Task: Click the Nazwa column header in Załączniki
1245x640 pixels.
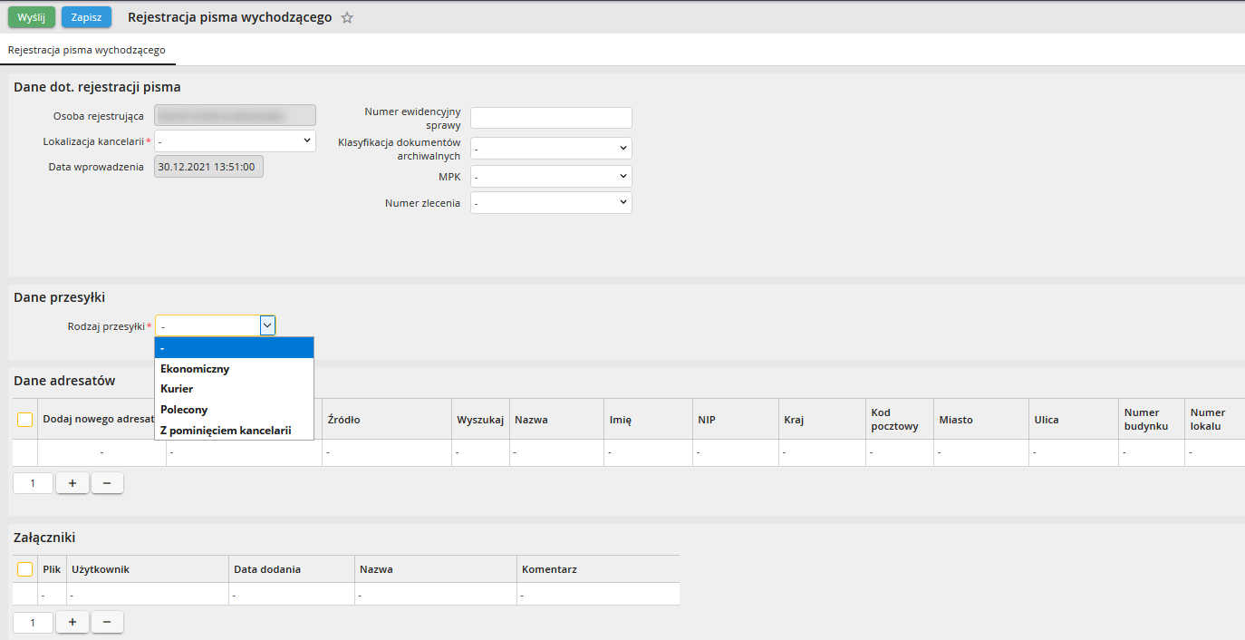Action: point(435,569)
